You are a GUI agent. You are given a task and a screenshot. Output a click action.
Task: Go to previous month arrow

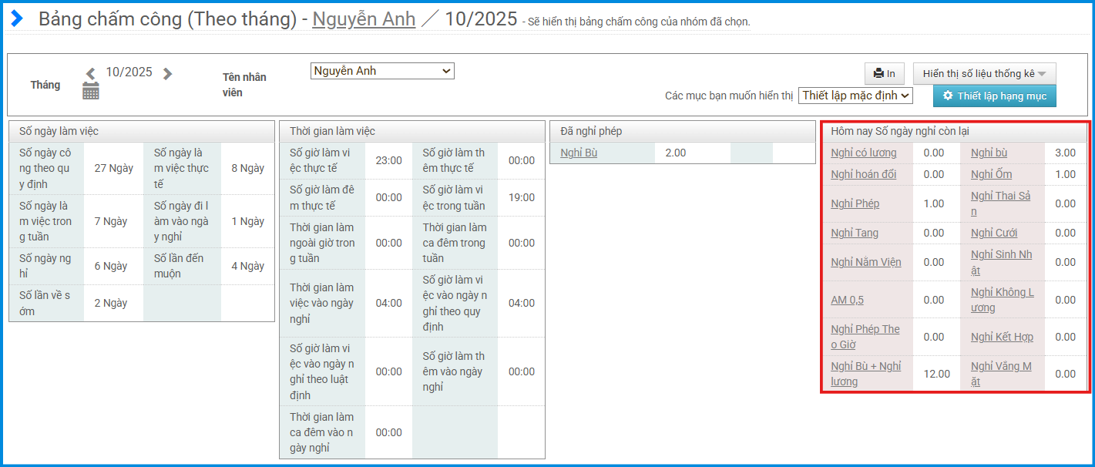91,74
